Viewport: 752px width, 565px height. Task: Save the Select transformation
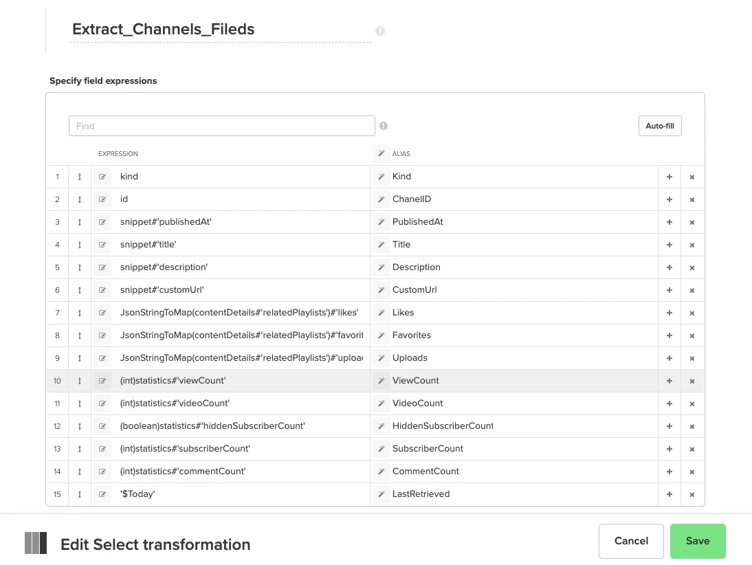[697, 541]
